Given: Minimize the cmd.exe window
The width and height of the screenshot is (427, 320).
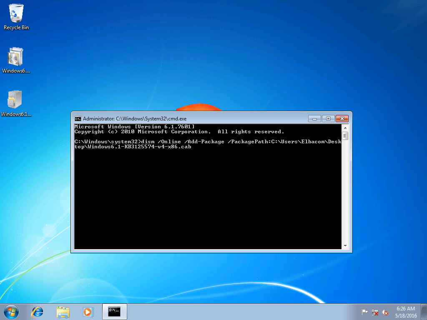Looking at the screenshot, I should coord(314,119).
